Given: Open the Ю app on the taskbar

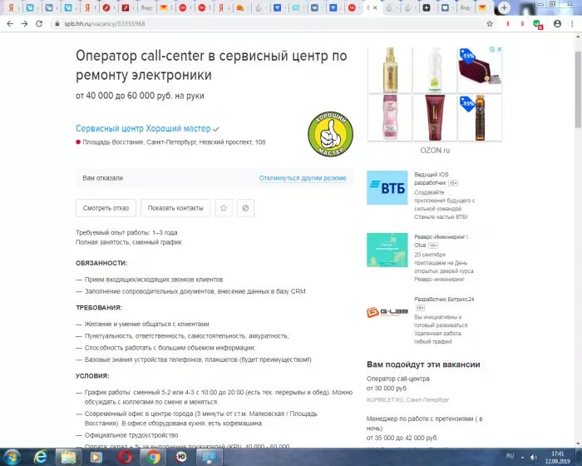Looking at the screenshot, I should click(181, 457).
